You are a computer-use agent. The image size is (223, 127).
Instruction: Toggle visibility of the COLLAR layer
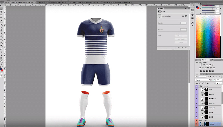click(x=197, y=125)
